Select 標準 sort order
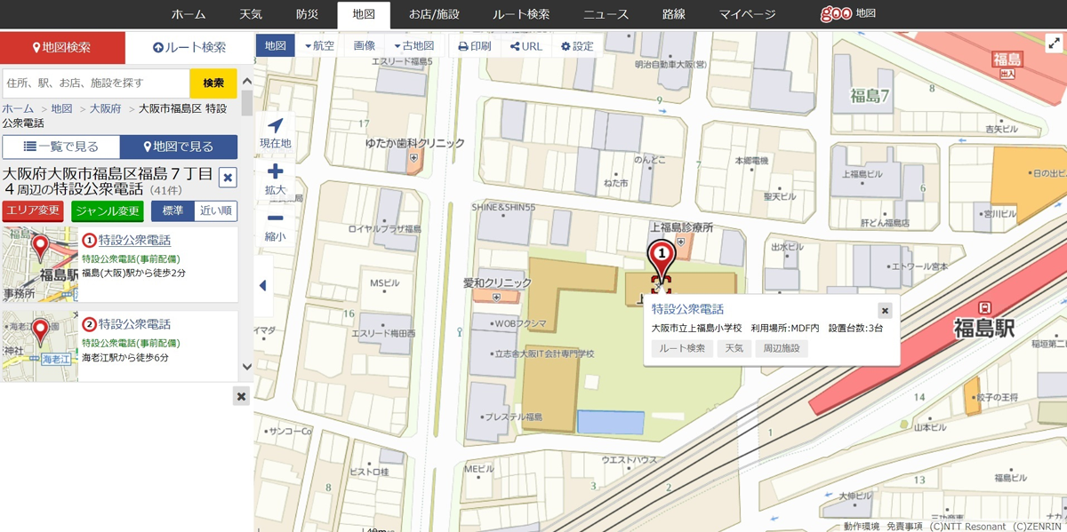The width and height of the screenshot is (1067, 532). (172, 210)
